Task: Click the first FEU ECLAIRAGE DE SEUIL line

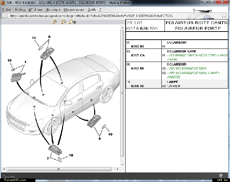Action: click(x=187, y=68)
